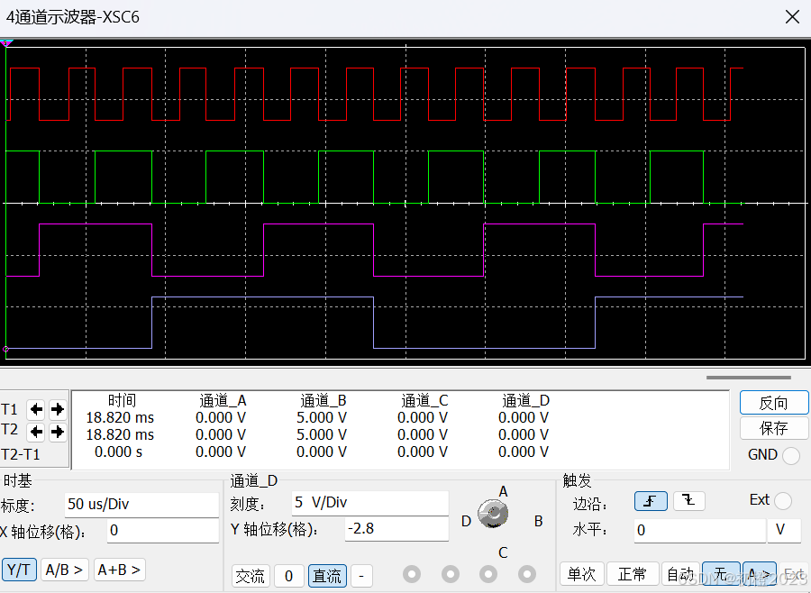Image resolution: width=811 pixels, height=593 pixels.
Task: Click the 通道_A column header
Action: [x=223, y=400]
